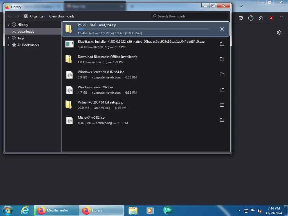Select the MicroXP-v0.82.iso file name
The image size is (288, 216).
click(91, 118)
